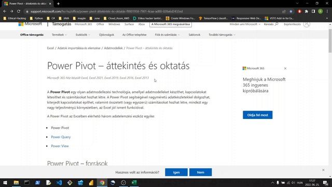Expand the Minden ami Microsoft dropdown
This screenshot has height=187, width=332.
(245, 24)
